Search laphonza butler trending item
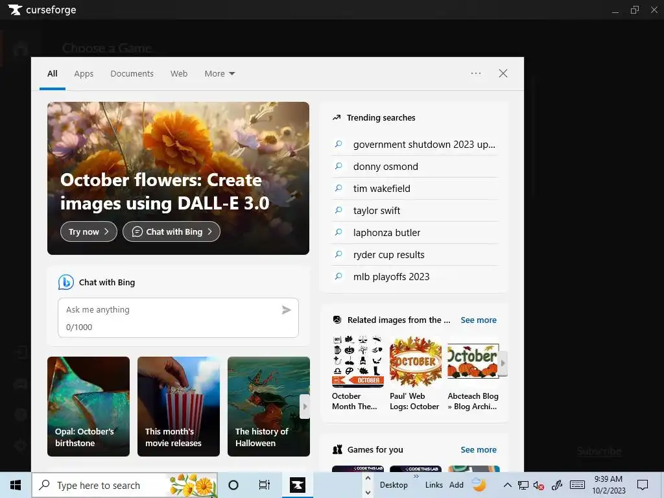664x498 pixels. point(415,233)
